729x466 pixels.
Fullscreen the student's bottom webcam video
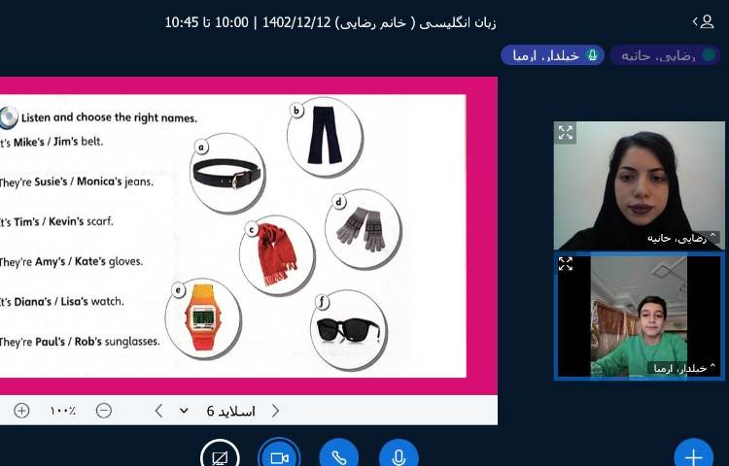click(x=566, y=264)
